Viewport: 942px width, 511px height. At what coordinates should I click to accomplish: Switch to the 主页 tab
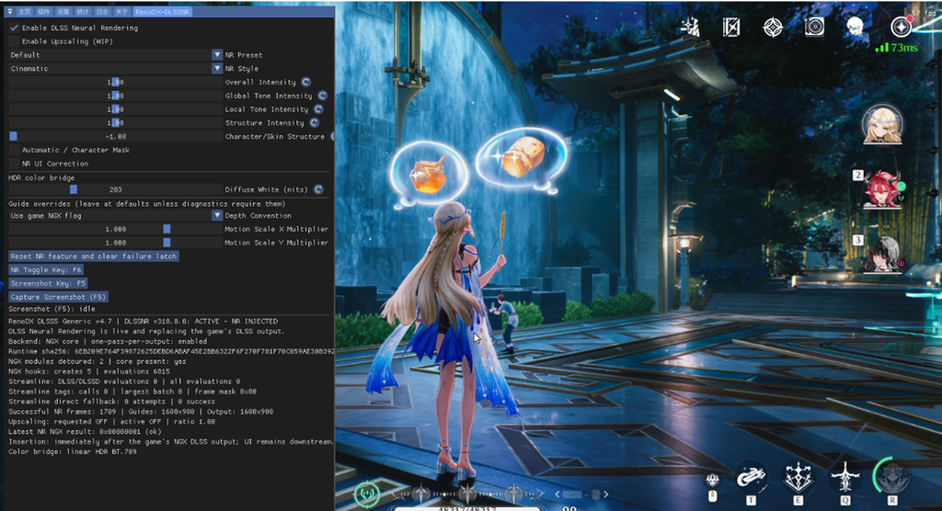pyautogui.click(x=25, y=11)
